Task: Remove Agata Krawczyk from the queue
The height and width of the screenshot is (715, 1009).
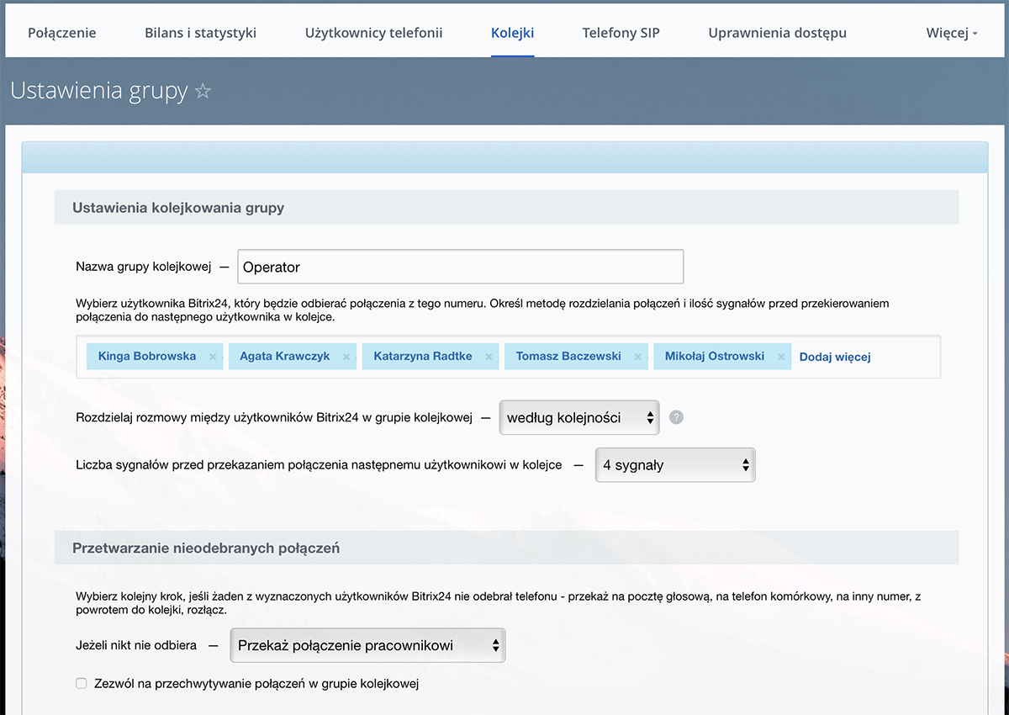Action: point(346,357)
